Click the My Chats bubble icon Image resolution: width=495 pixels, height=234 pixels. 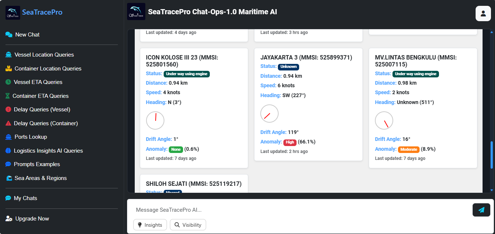point(8,198)
